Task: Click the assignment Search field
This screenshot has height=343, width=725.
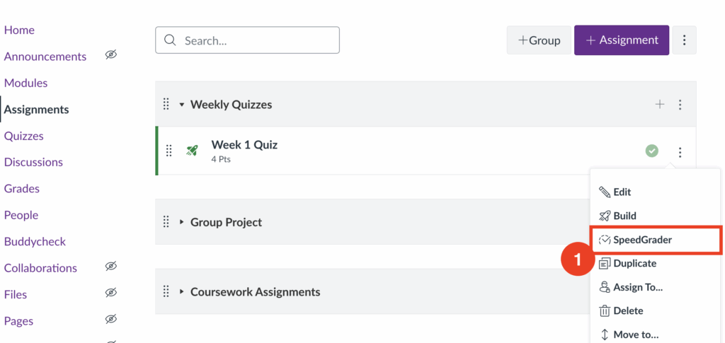Action: [248, 40]
